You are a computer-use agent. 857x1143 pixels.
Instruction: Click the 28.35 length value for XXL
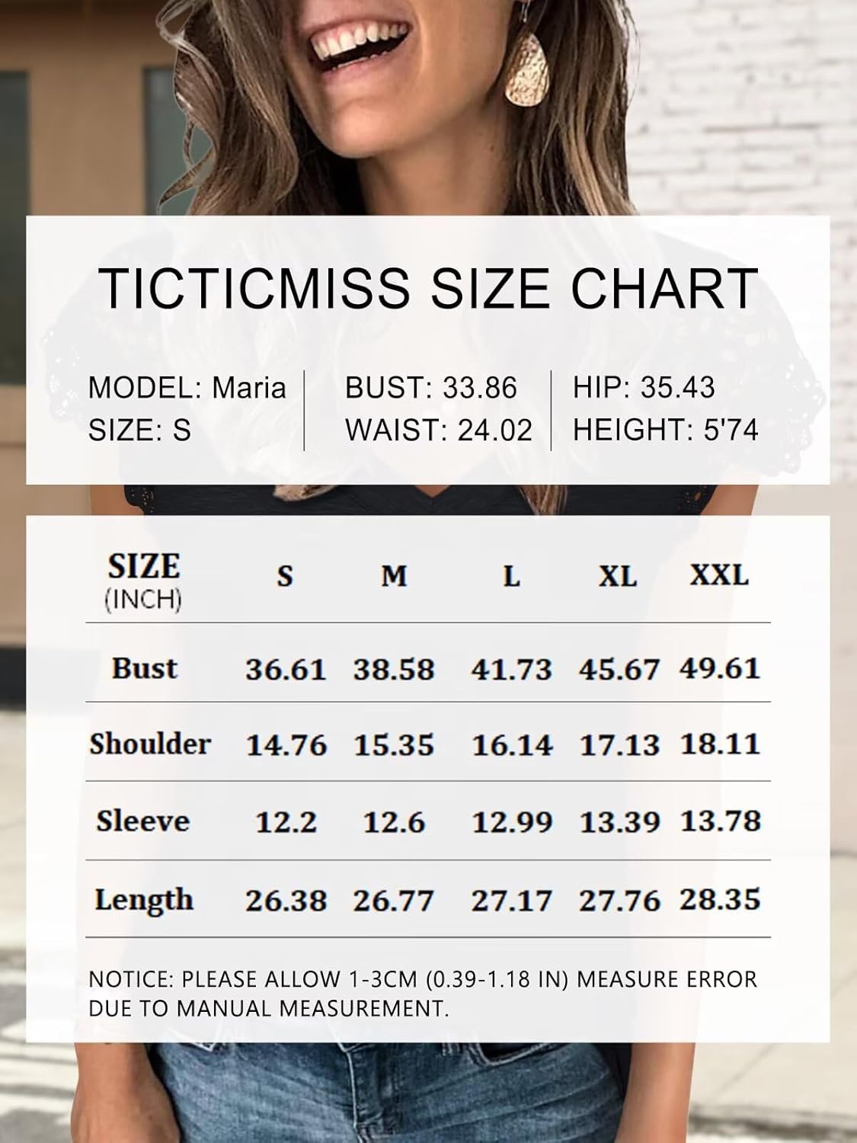[720, 900]
